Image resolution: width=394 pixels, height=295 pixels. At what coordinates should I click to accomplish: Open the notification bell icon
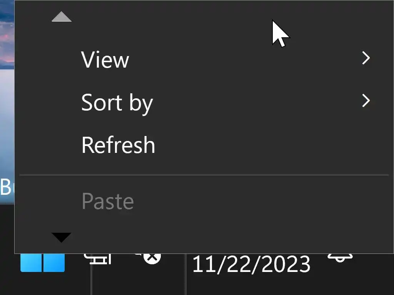pos(339,258)
